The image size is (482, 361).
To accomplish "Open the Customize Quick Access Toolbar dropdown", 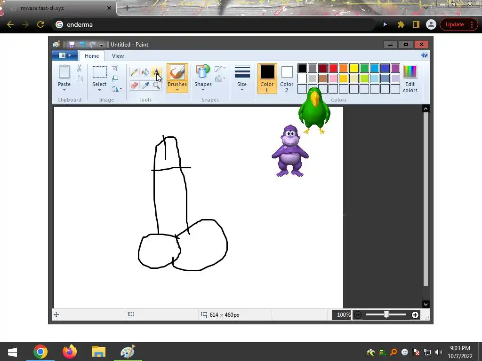I will 102,45.
